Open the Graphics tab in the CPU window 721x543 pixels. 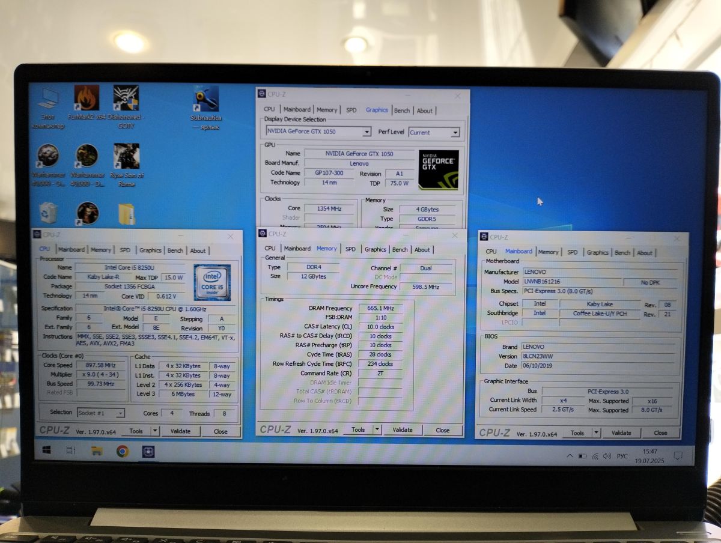[x=150, y=250]
